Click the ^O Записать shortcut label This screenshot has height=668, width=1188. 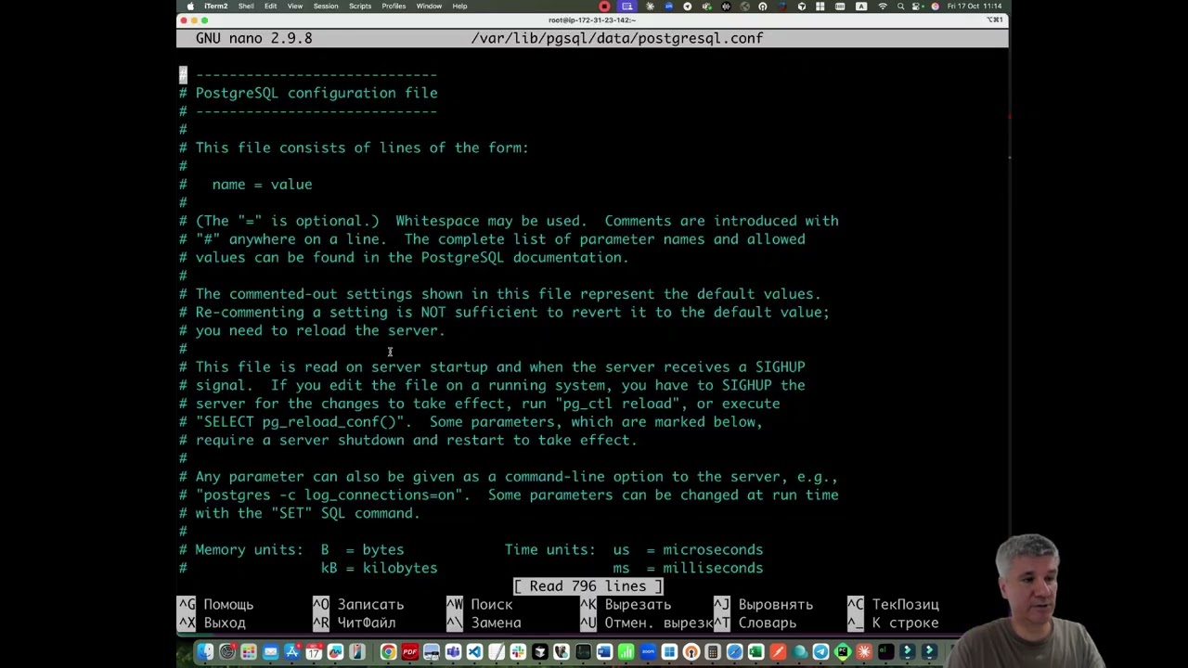(x=358, y=605)
